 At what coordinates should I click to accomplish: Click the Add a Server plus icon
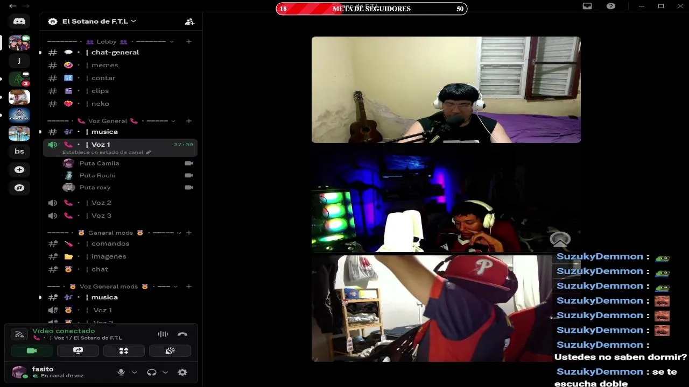click(x=19, y=169)
